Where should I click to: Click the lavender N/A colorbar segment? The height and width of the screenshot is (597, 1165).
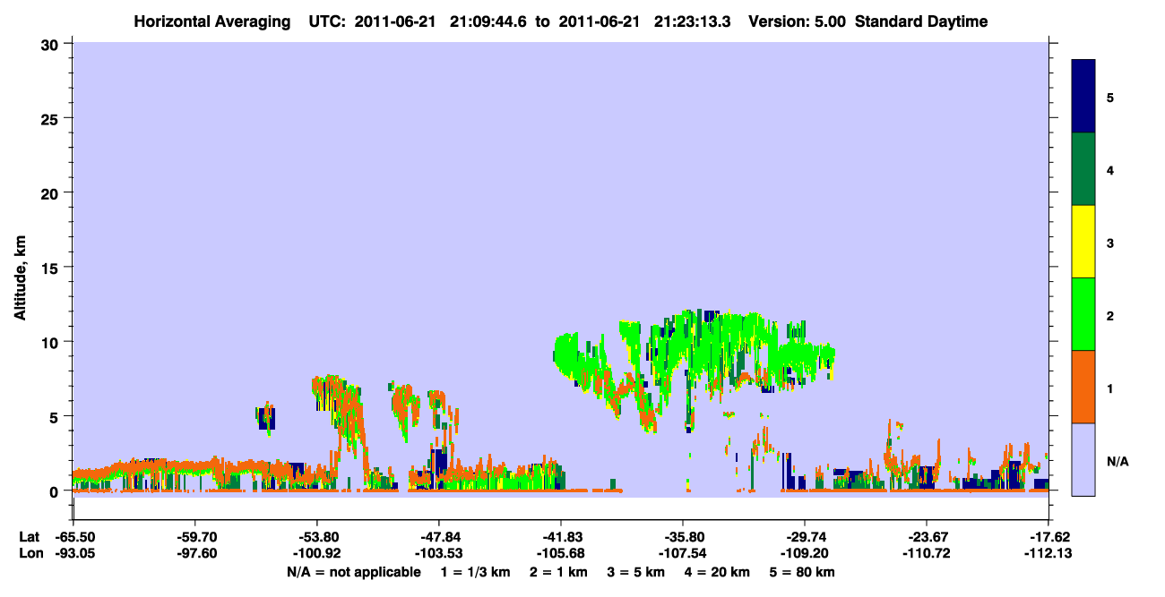coord(1083,459)
